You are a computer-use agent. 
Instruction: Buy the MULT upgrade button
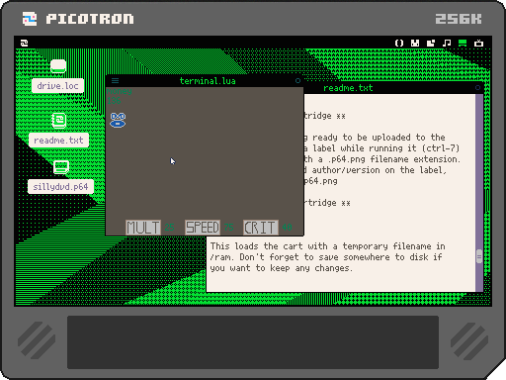(143, 228)
